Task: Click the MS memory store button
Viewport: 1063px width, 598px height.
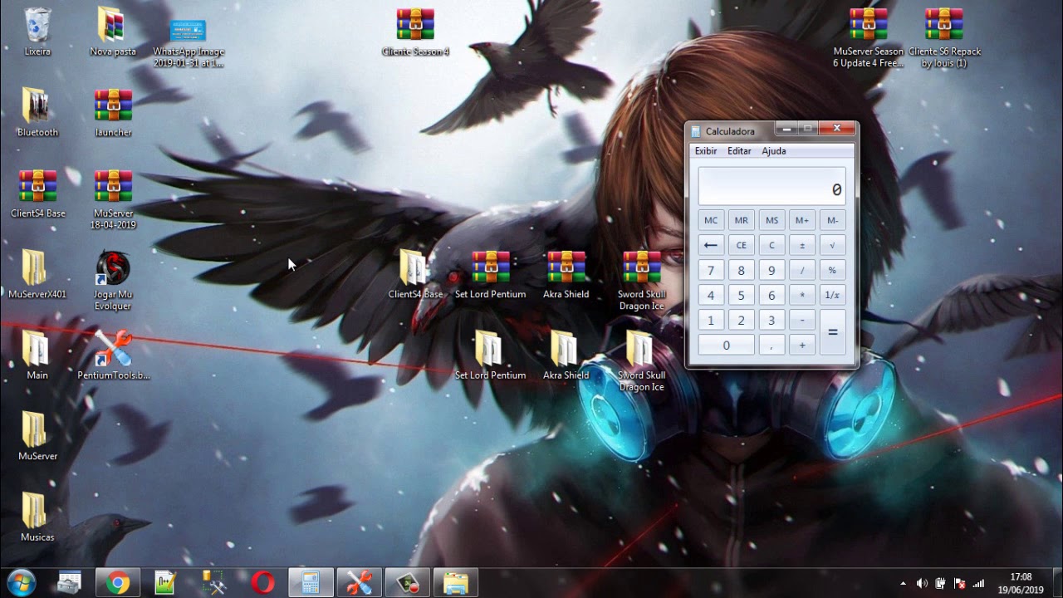Action: 772,220
